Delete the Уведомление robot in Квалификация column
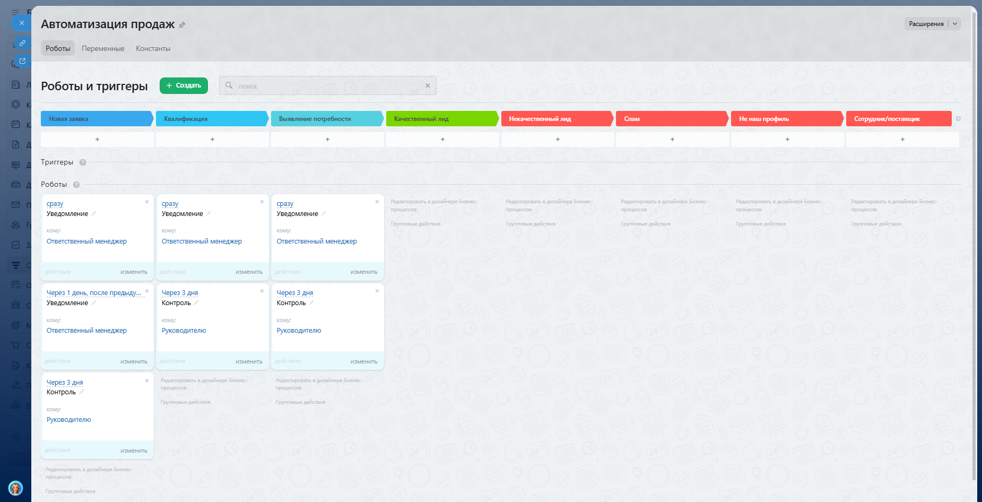 pyautogui.click(x=262, y=202)
